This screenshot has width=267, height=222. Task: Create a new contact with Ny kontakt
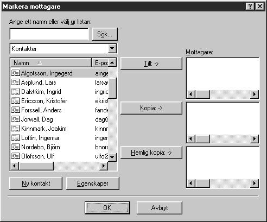pos(36,183)
